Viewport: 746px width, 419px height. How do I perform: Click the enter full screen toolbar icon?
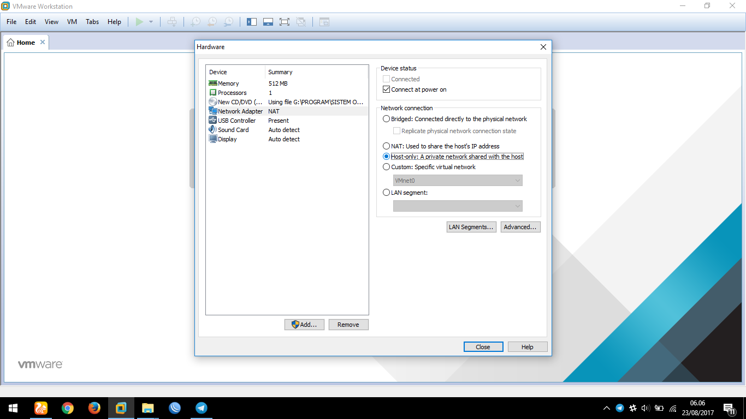tap(285, 22)
